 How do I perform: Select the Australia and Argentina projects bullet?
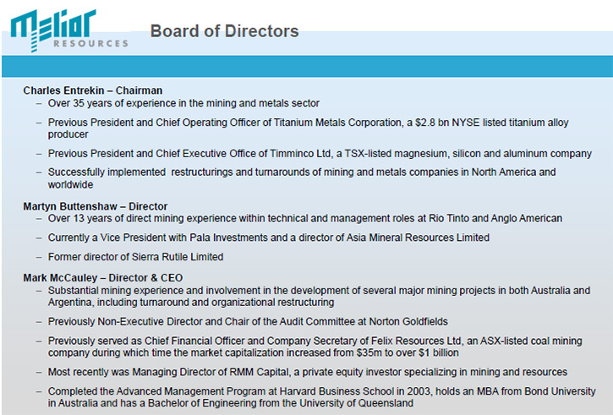(319, 296)
